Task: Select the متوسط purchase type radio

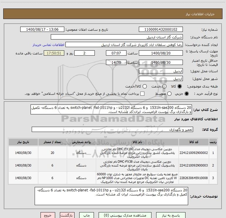Action: coord(169,94)
